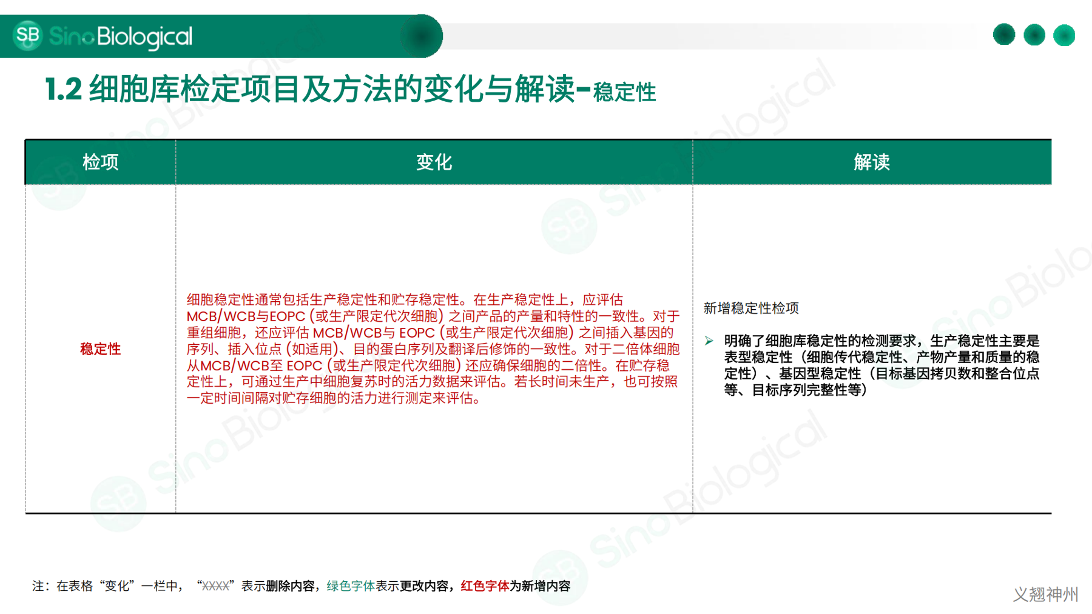Expand the 变化 column header
Viewport: 1092px width, 614px height.
(x=433, y=162)
